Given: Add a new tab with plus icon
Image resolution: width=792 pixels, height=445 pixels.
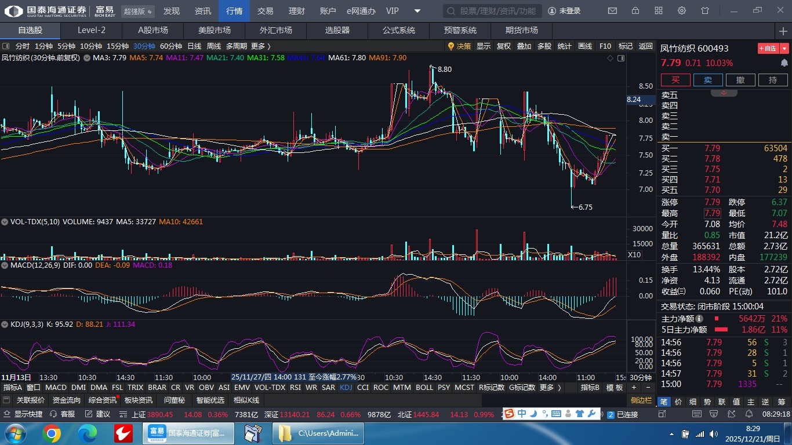Looking at the screenshot, I should pos(783,31).
